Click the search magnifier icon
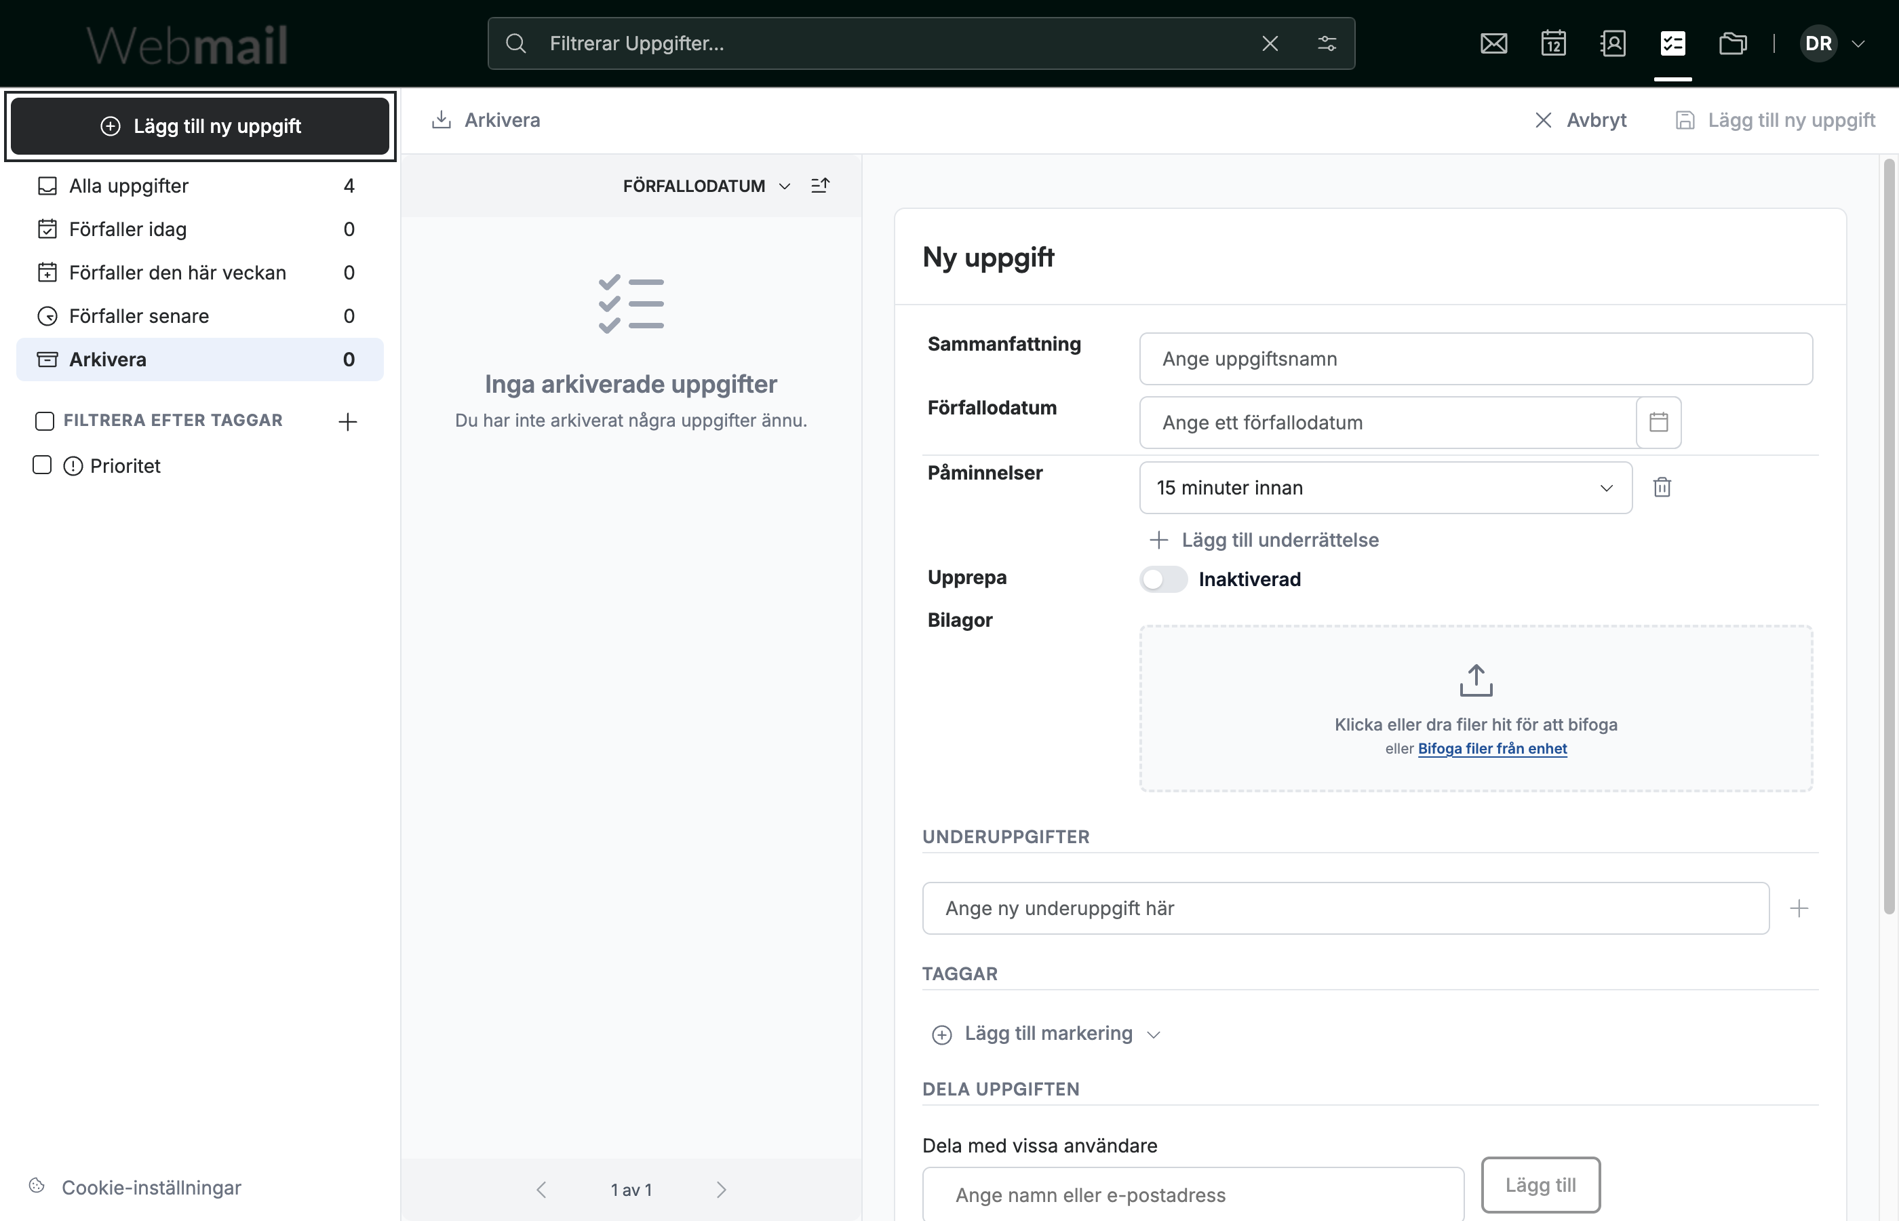The image size is (1899, 1221). 516,43
